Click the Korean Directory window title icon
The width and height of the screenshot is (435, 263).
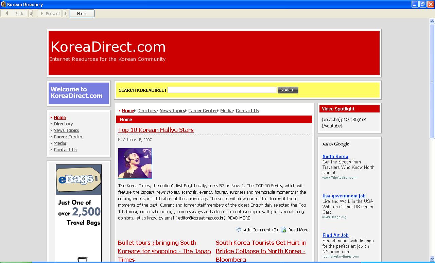[x=3, y=4]
